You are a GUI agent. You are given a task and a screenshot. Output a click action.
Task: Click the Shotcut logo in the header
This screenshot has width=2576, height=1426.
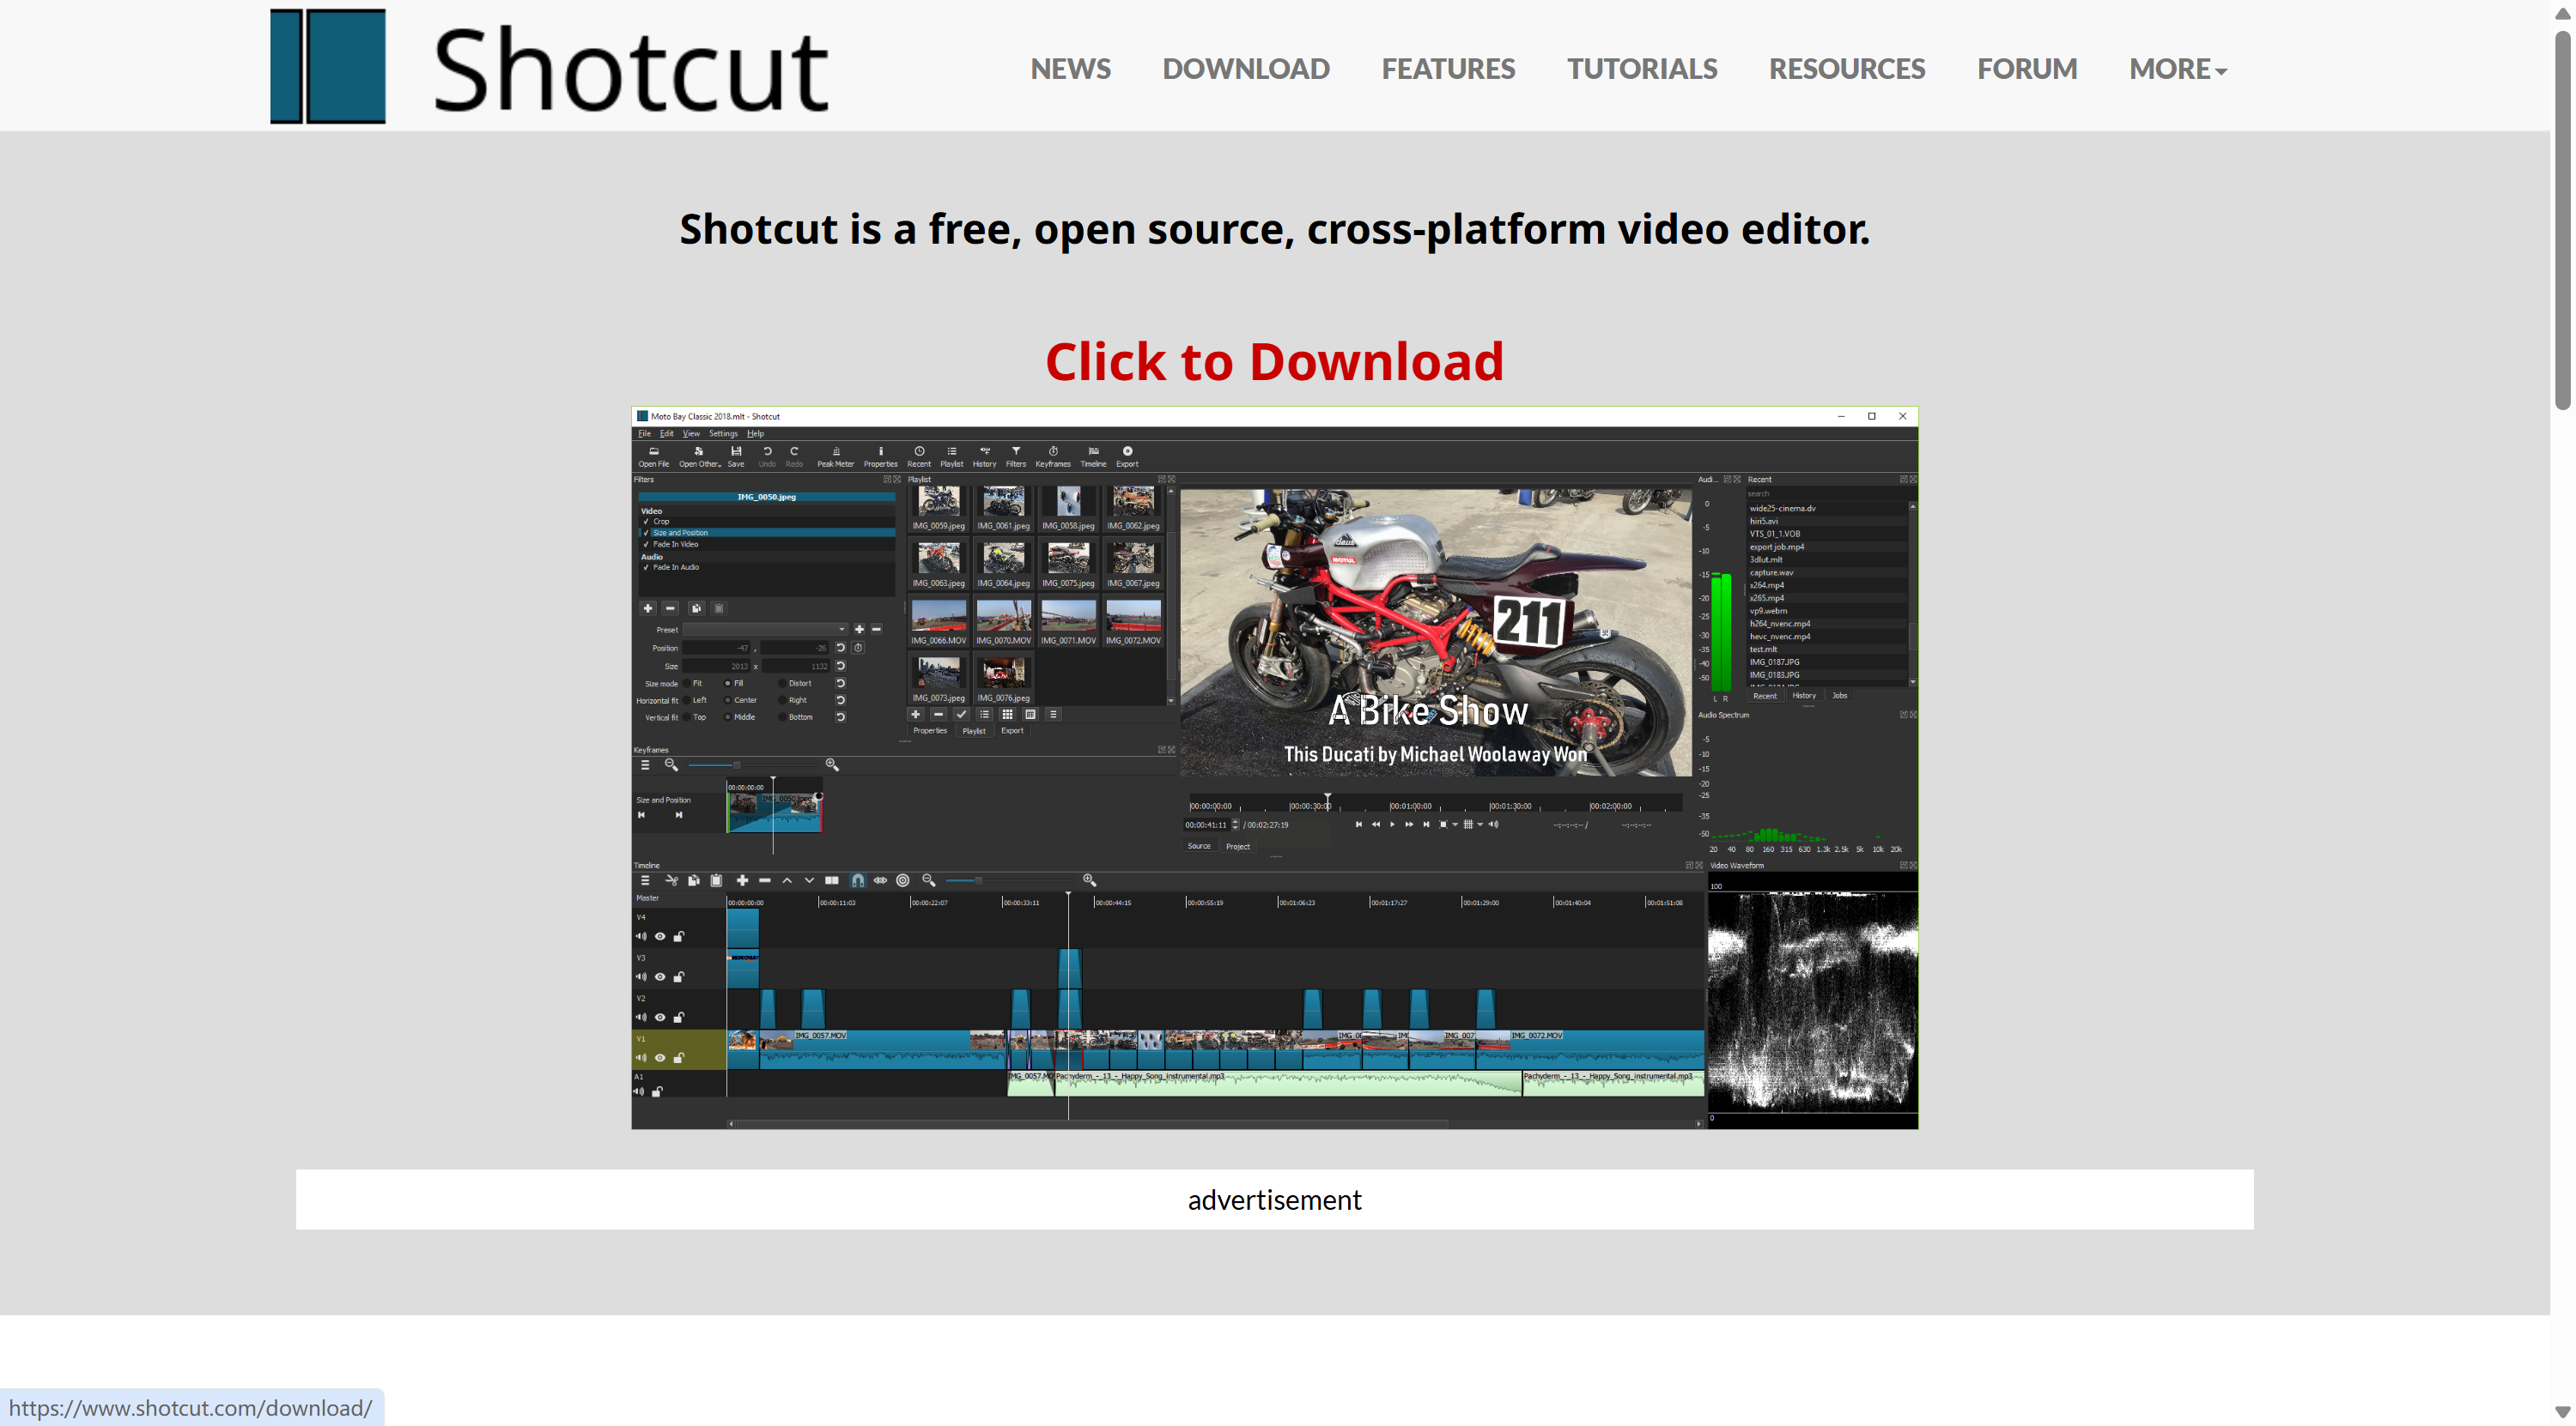pos(549,66)
